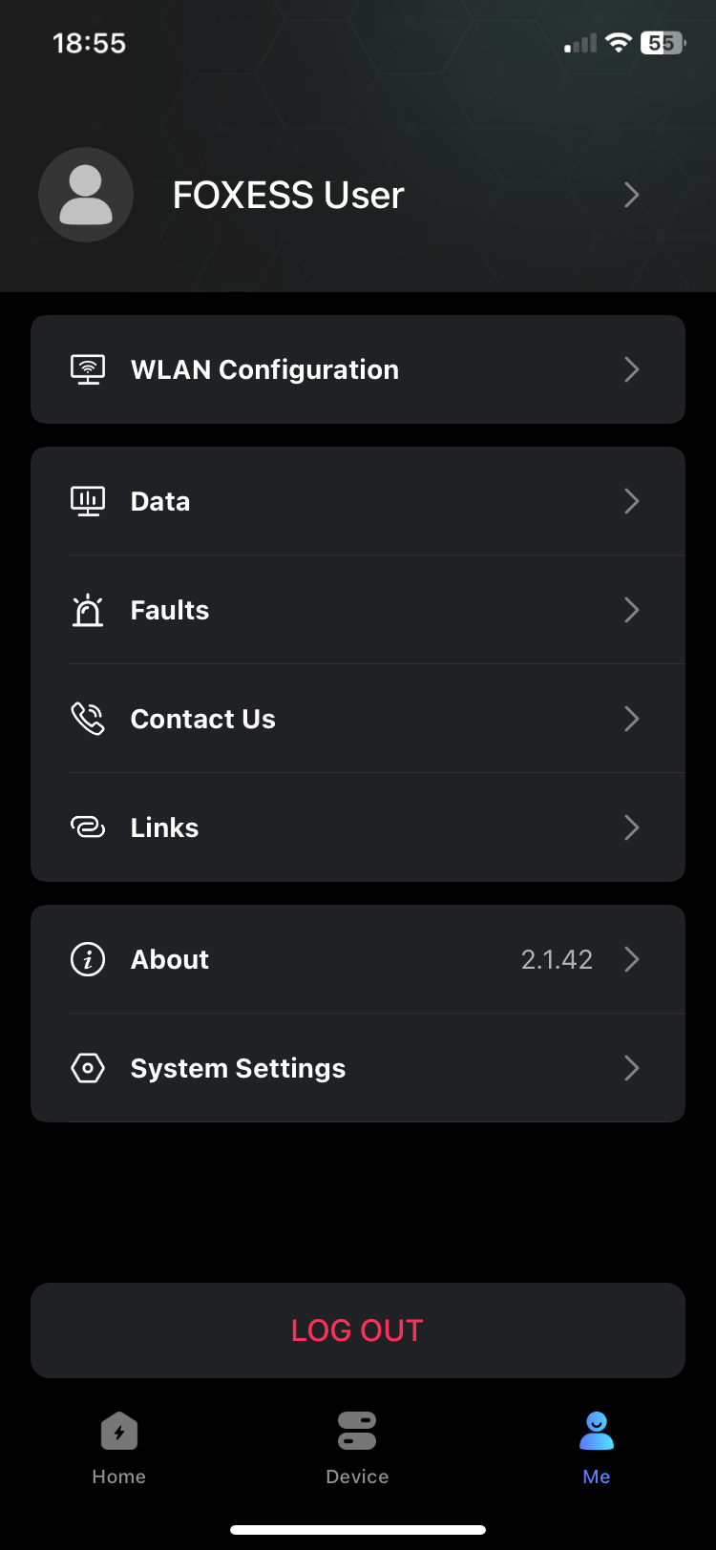Open the Links row chevron arrow
The width and height of the screenshot is (716, 1550).
click(631, 827)
